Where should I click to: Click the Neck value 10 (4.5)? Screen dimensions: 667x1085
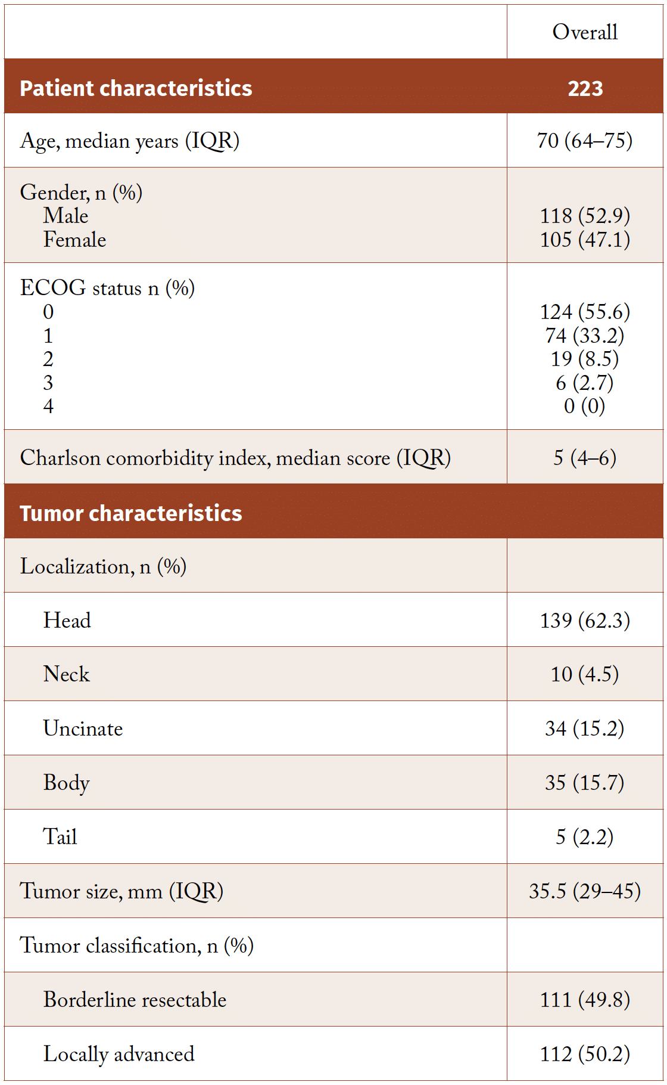click(585, 674)
